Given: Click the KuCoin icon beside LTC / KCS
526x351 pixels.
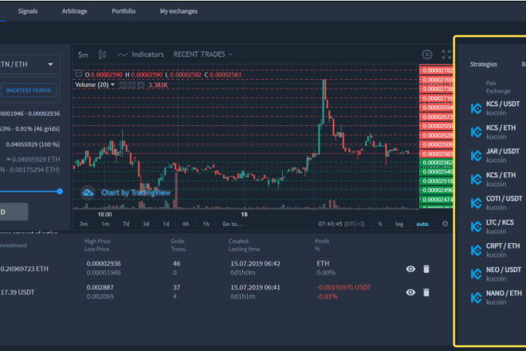Looking at the screenshot, I should (477, 227).
